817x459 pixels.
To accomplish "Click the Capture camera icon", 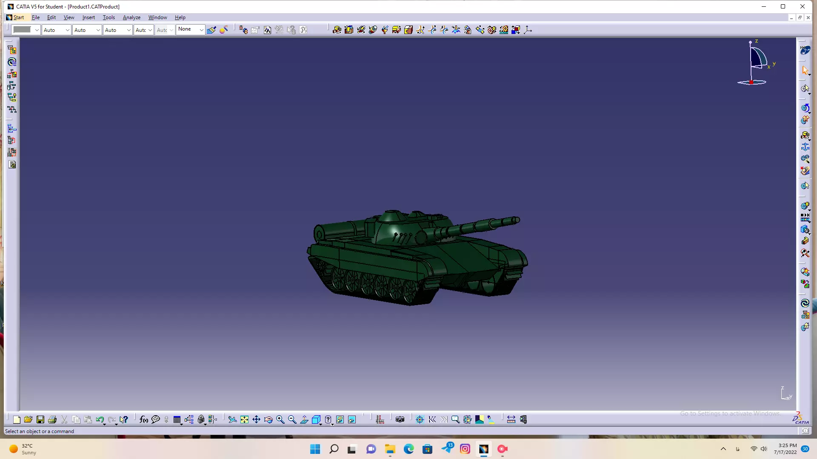I will [x=400, y=419].
